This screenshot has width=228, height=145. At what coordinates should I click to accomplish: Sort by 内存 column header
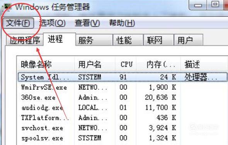[158, 64]
